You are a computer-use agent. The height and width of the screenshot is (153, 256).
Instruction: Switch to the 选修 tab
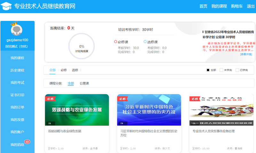(x=75, y=70)
